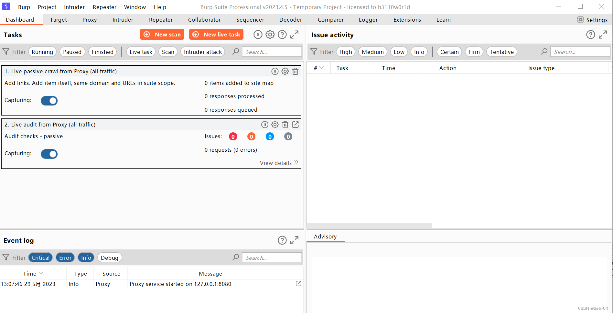Open the Help menu
The width and height of the screenshot is (613, 313).
point(160,7)
